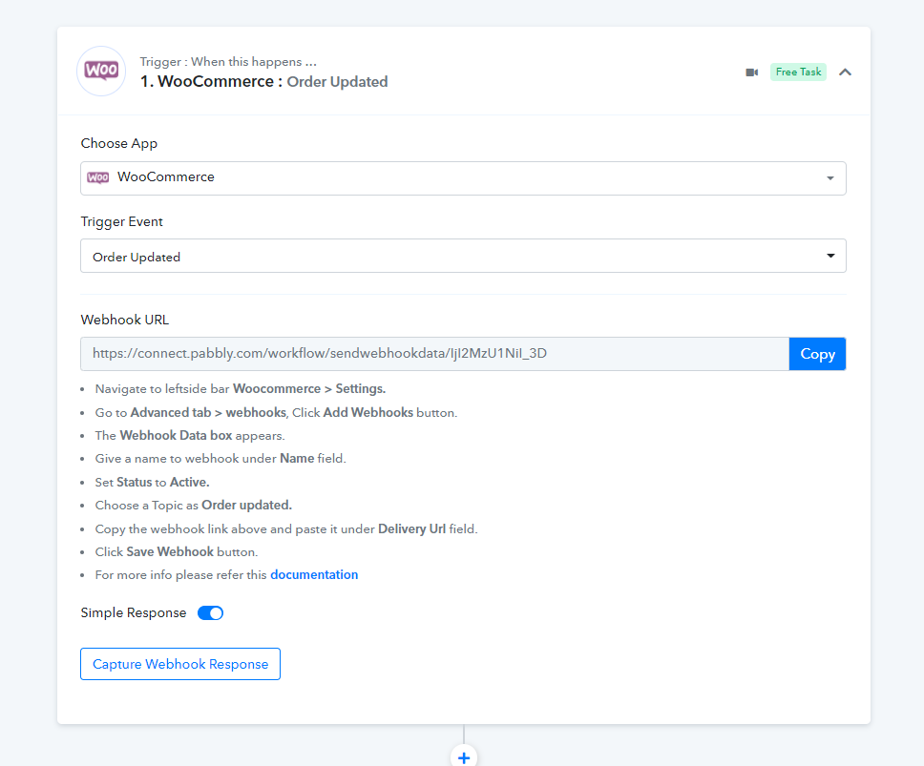Click 'Give a name to webhook' instruction
924x766 pixels.
[220, 459]
